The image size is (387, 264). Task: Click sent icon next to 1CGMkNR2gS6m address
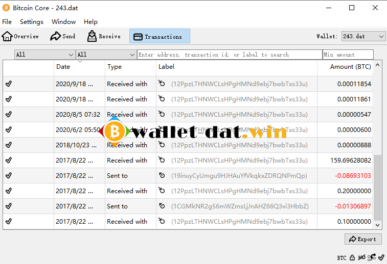pyautogui.click(x=162, y=206)
